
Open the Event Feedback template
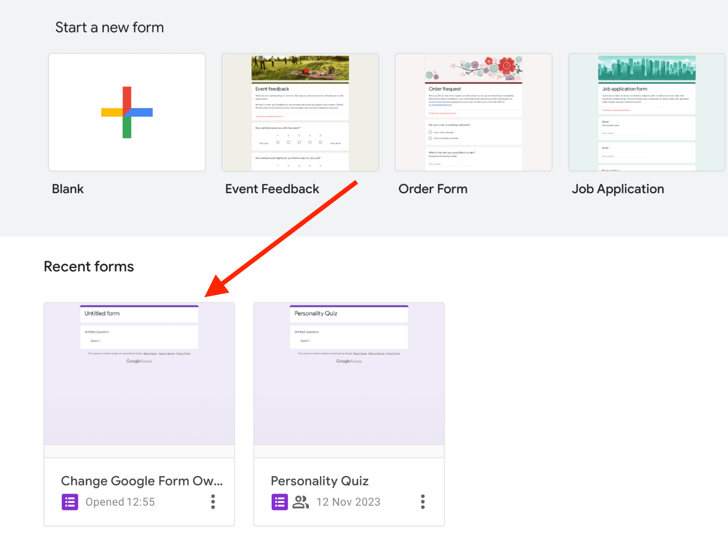point(300,112)
